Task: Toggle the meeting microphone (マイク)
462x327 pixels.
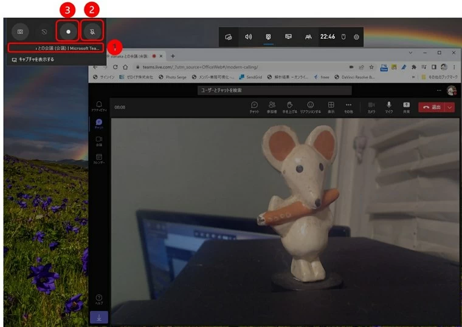Action: pyautogui.click(x=389, y=107)
